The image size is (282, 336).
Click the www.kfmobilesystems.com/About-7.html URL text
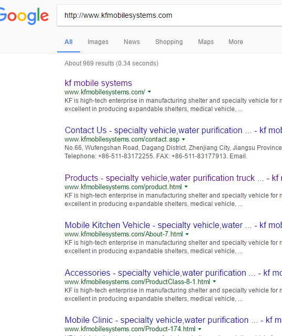(124, 234)
